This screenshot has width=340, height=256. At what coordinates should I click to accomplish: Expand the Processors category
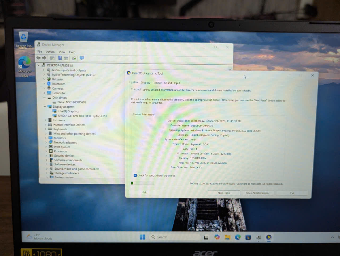46,151
